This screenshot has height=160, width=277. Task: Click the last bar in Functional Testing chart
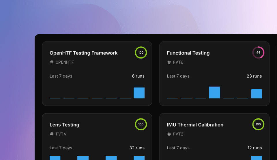pyautogui.click(x=257, y=94)
